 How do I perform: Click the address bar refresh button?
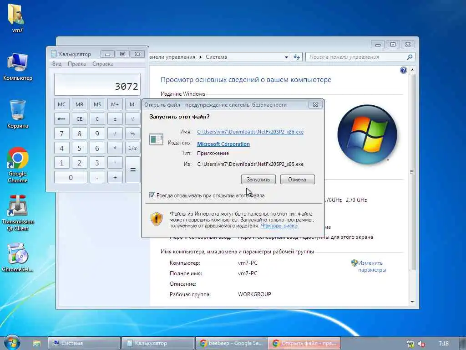[297, 57]
